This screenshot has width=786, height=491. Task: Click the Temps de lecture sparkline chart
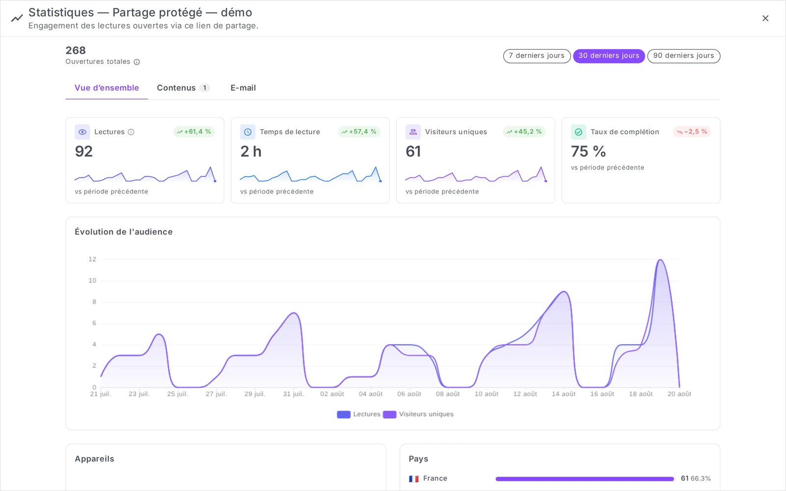point(310,174)
